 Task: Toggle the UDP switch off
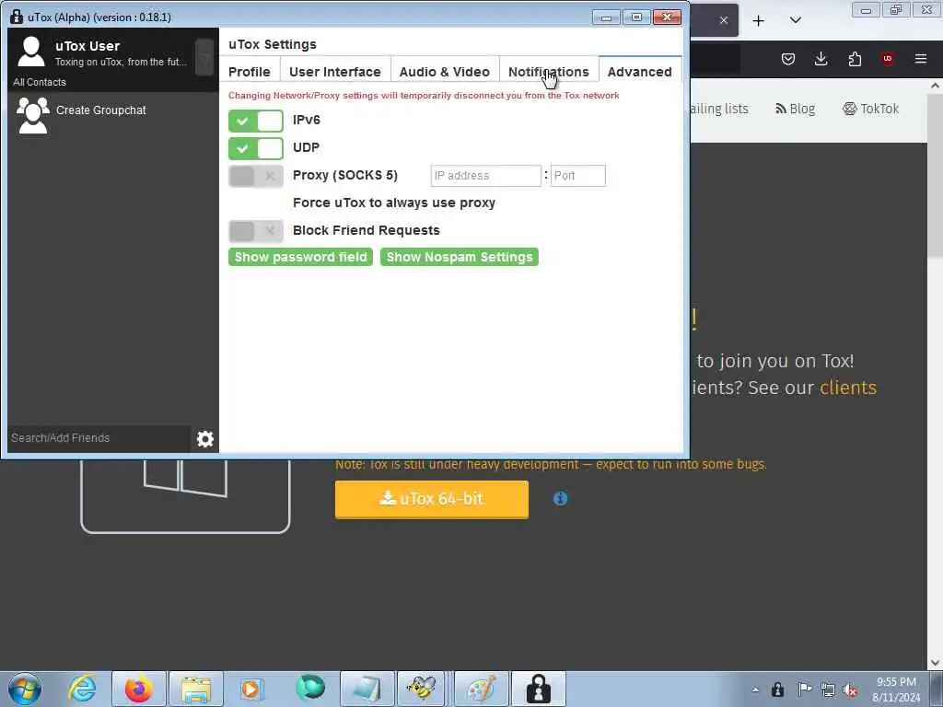click(256, 148)
